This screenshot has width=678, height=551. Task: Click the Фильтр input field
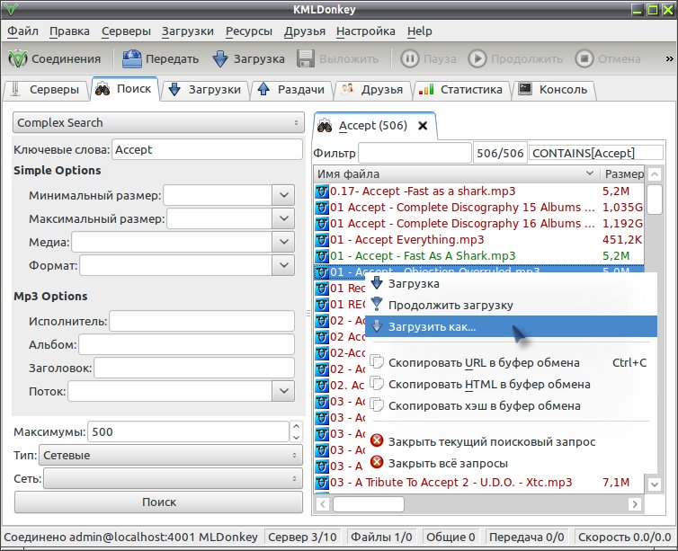click(x=415, y=153)
